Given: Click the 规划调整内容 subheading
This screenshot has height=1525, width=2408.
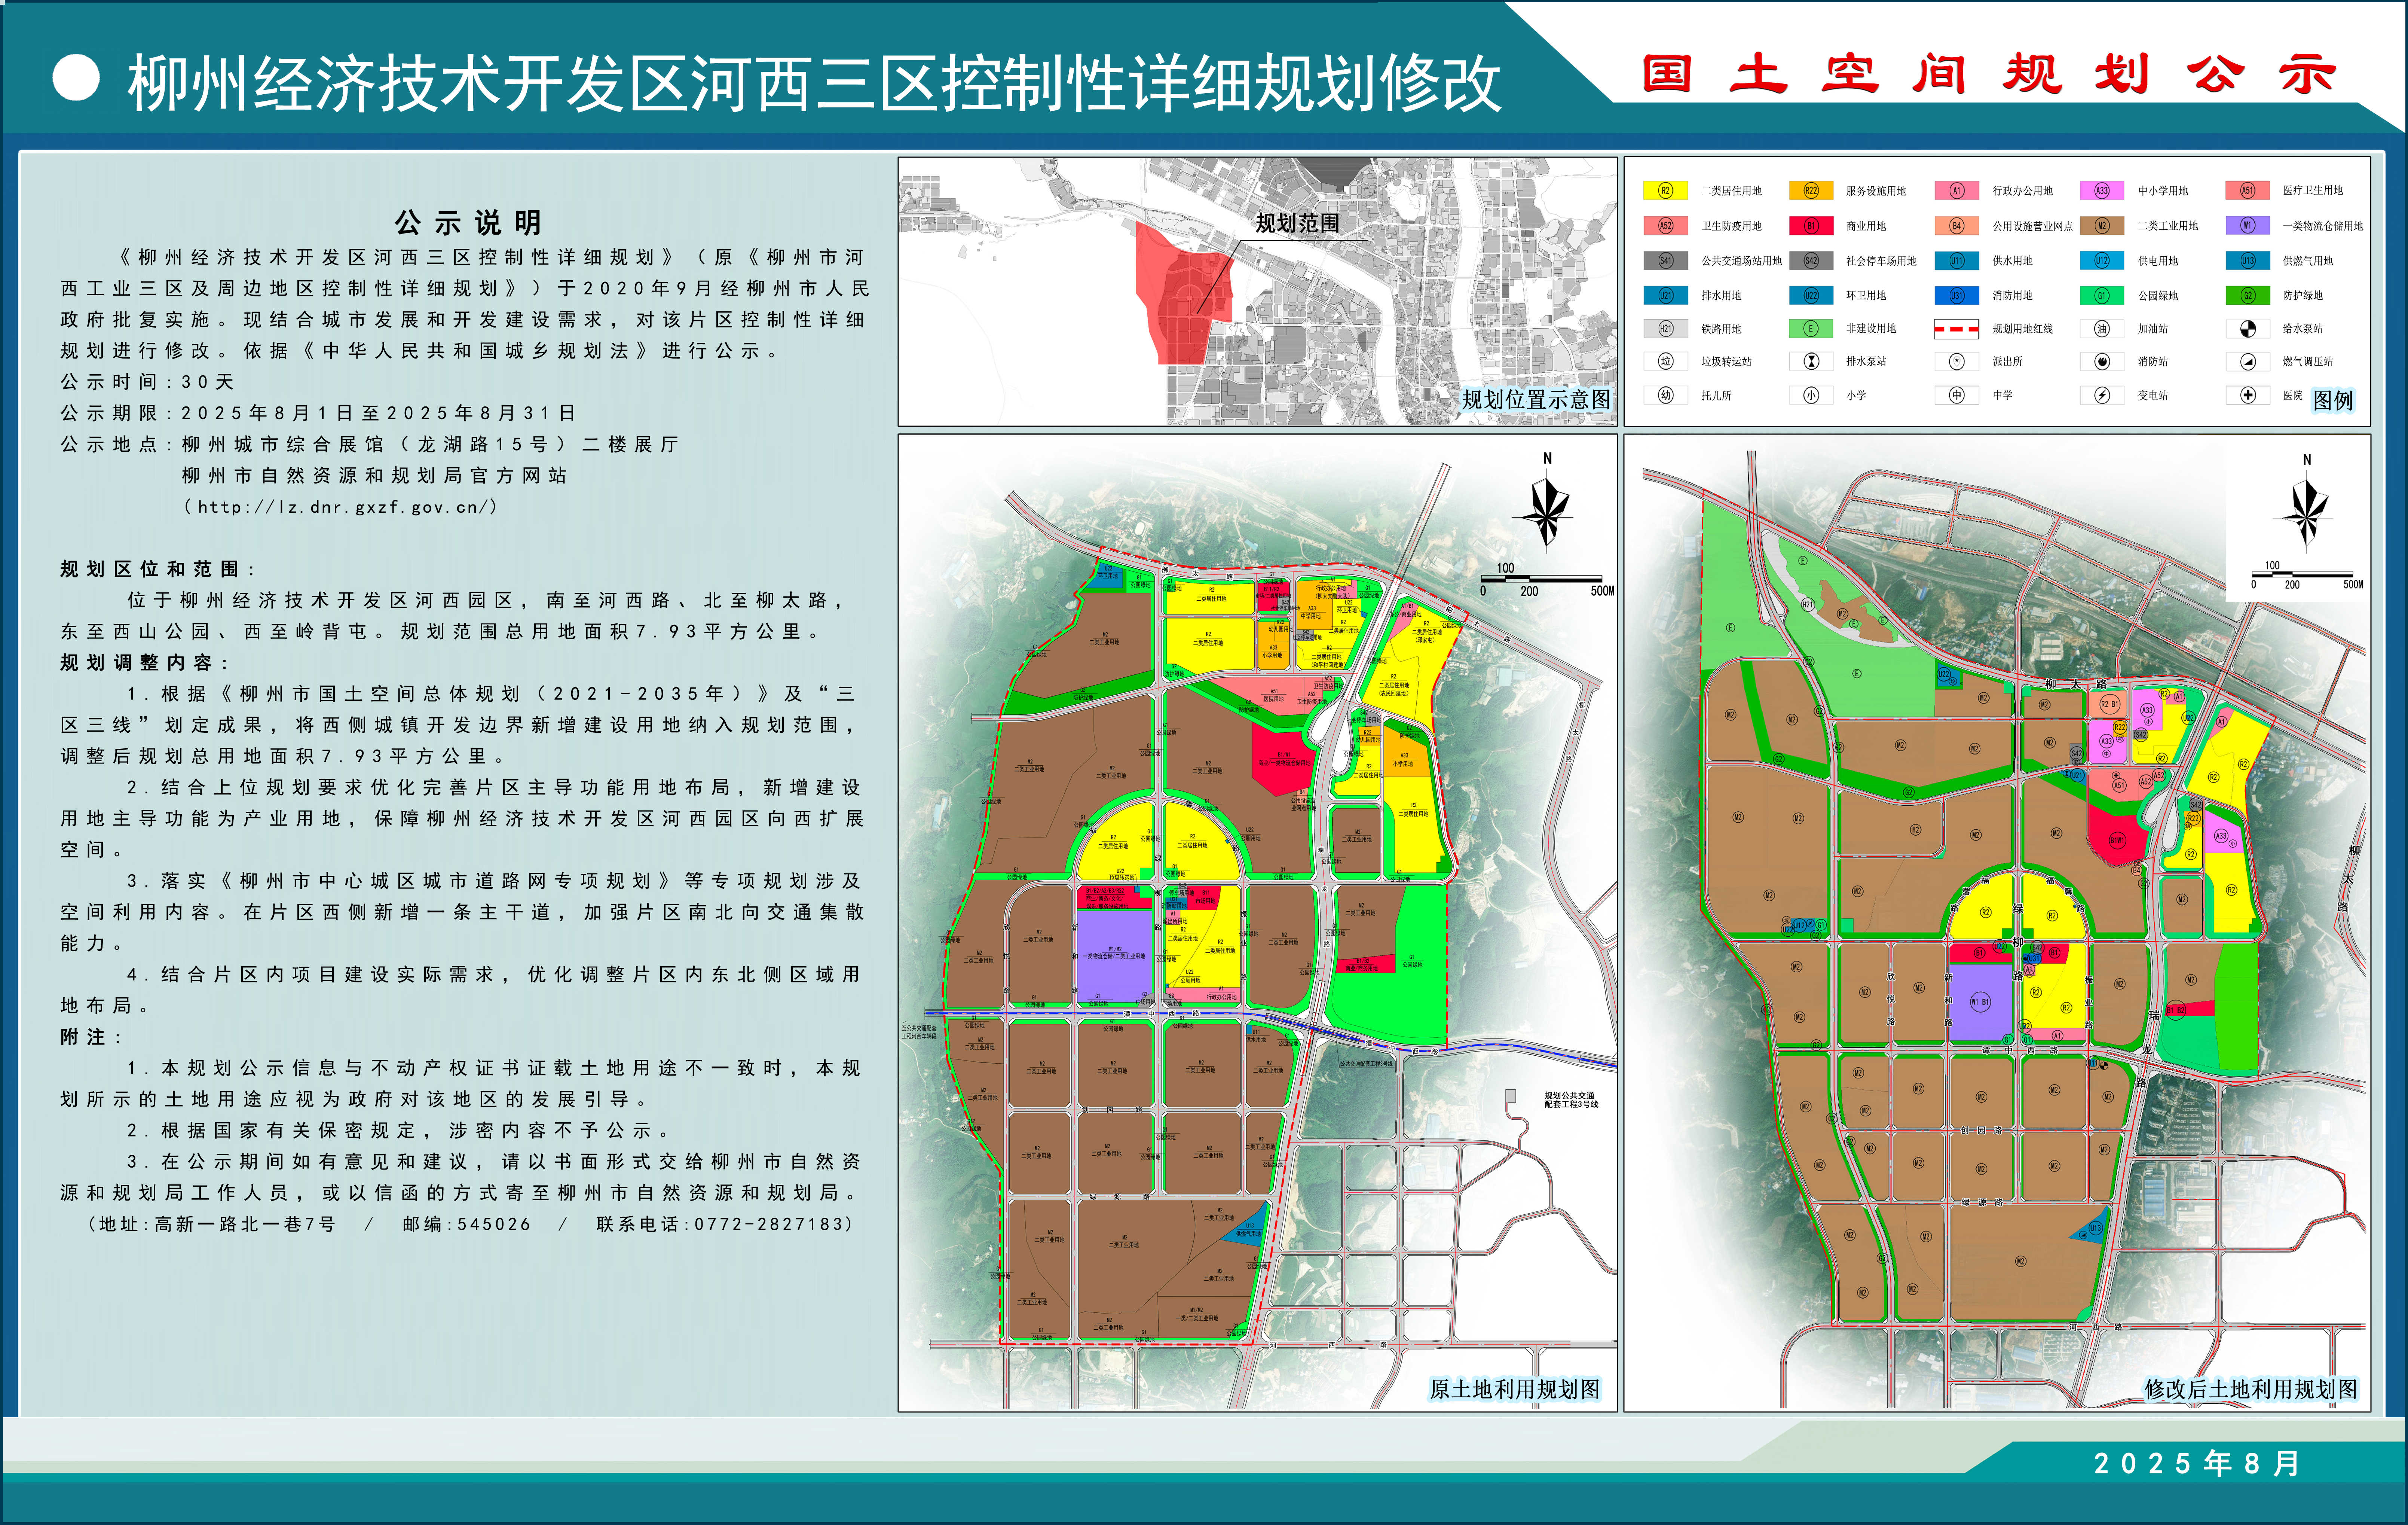Looking at the screenshot, I should (x=145, y=662).
